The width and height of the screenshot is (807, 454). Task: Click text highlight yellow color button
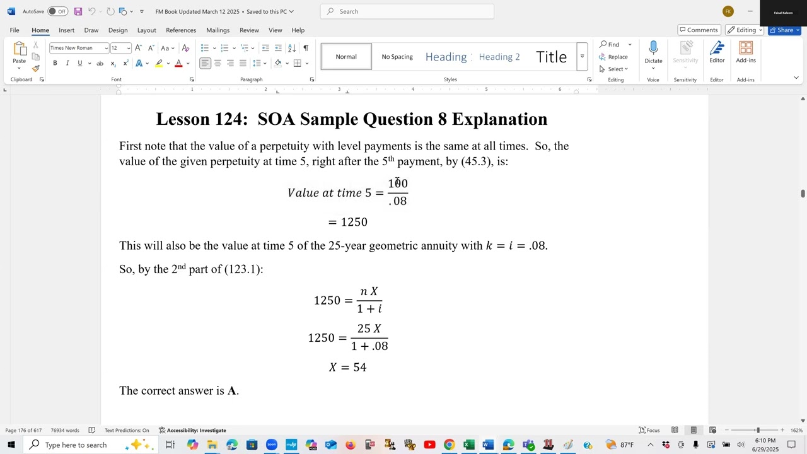click(159, 63)
